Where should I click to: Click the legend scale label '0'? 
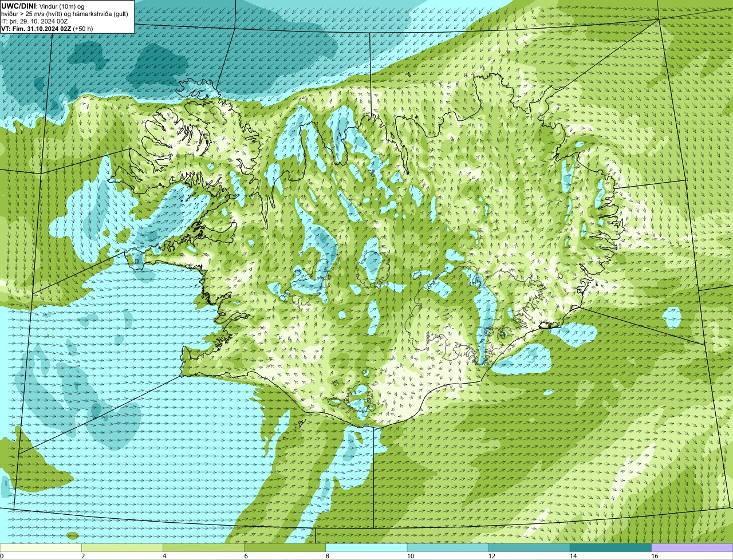pos(2,556)
